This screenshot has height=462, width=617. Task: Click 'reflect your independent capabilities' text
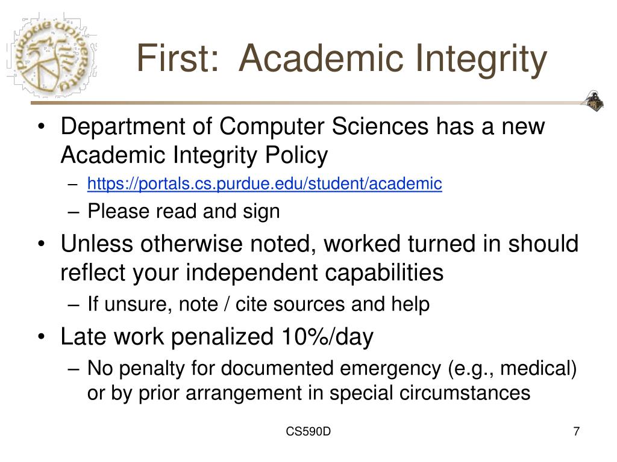point(252,273)
